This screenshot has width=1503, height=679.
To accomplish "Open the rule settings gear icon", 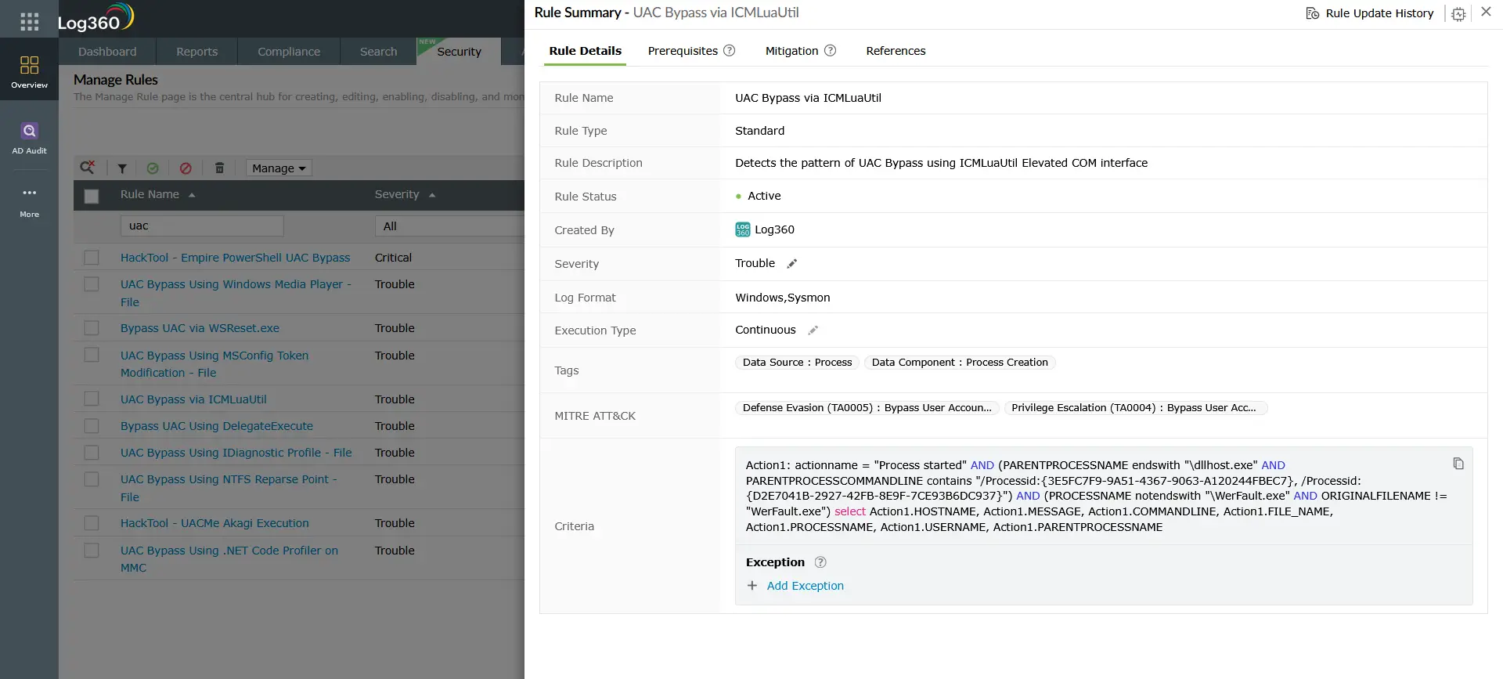I will (x=1458, y=14).
